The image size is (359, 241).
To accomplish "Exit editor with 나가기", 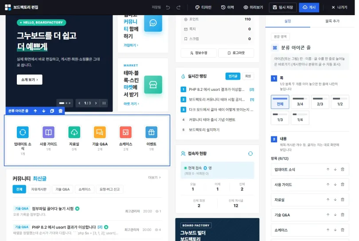I will (x=339, y=8).
